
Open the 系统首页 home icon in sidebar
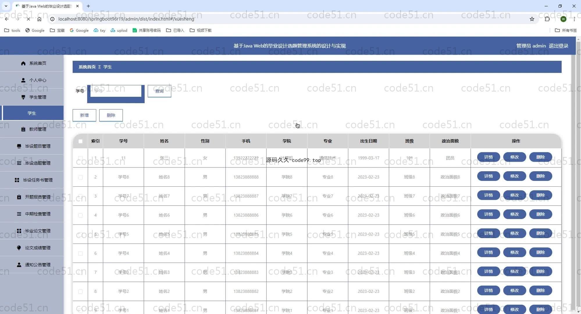coord(23,63)
